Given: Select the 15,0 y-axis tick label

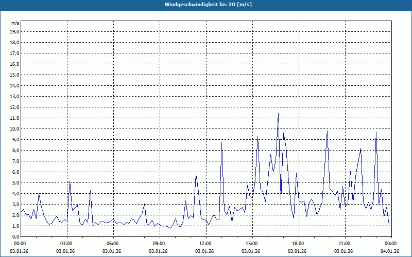Looking at the screenshot, I should [14, 75].
